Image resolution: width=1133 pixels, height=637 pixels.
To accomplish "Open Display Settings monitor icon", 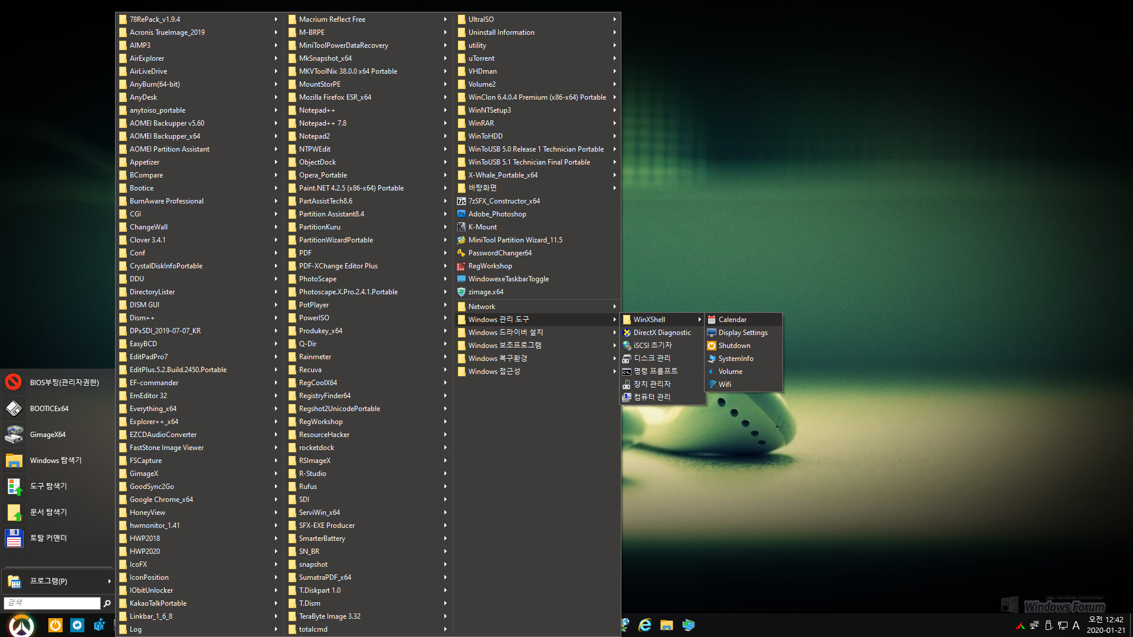I will (x=712, y=333).
